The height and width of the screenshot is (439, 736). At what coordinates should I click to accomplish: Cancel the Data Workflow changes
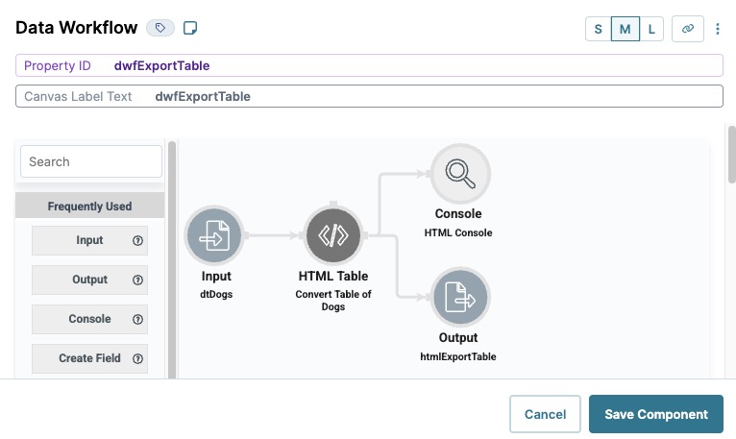pos(545,414)
